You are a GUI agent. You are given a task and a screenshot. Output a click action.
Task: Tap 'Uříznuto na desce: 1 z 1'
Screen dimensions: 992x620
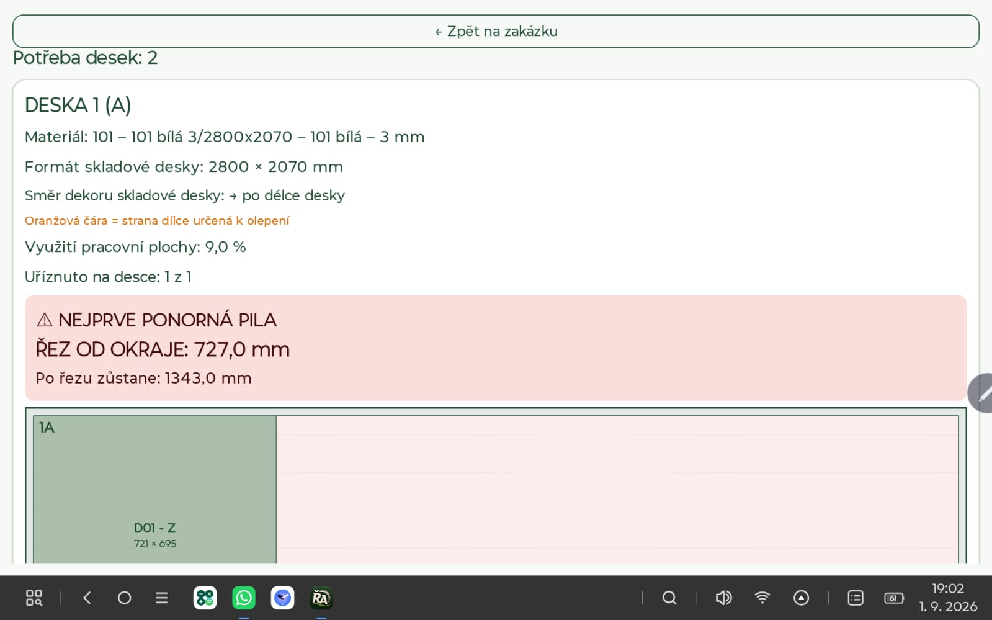point(108,277)
